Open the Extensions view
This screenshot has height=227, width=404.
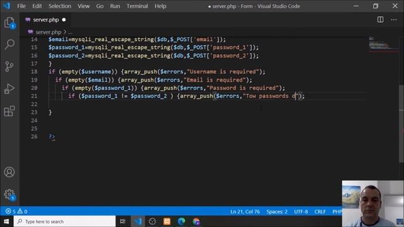point(9,111)
